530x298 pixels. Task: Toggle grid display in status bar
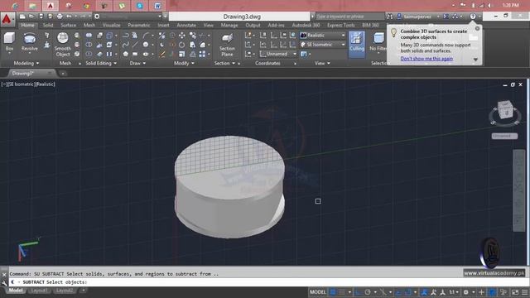[x=333, y=292]
